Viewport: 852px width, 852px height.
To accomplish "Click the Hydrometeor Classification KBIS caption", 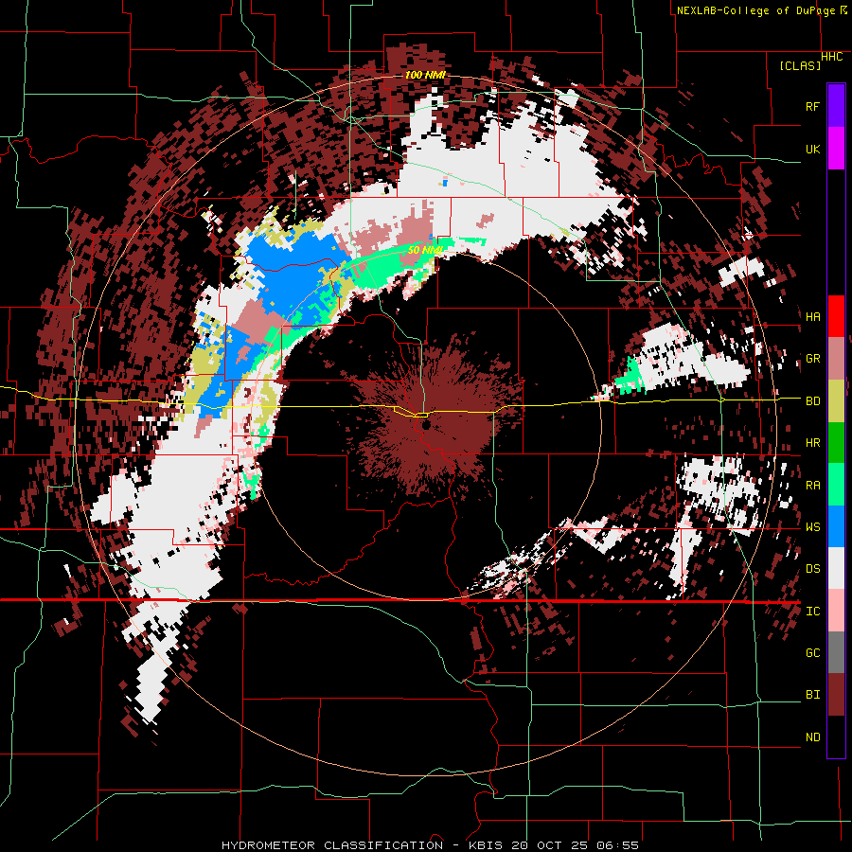I will click(430, 845).
